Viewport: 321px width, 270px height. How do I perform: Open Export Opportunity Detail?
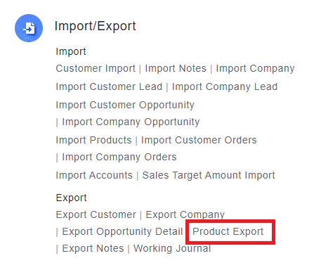click(122, 231)
